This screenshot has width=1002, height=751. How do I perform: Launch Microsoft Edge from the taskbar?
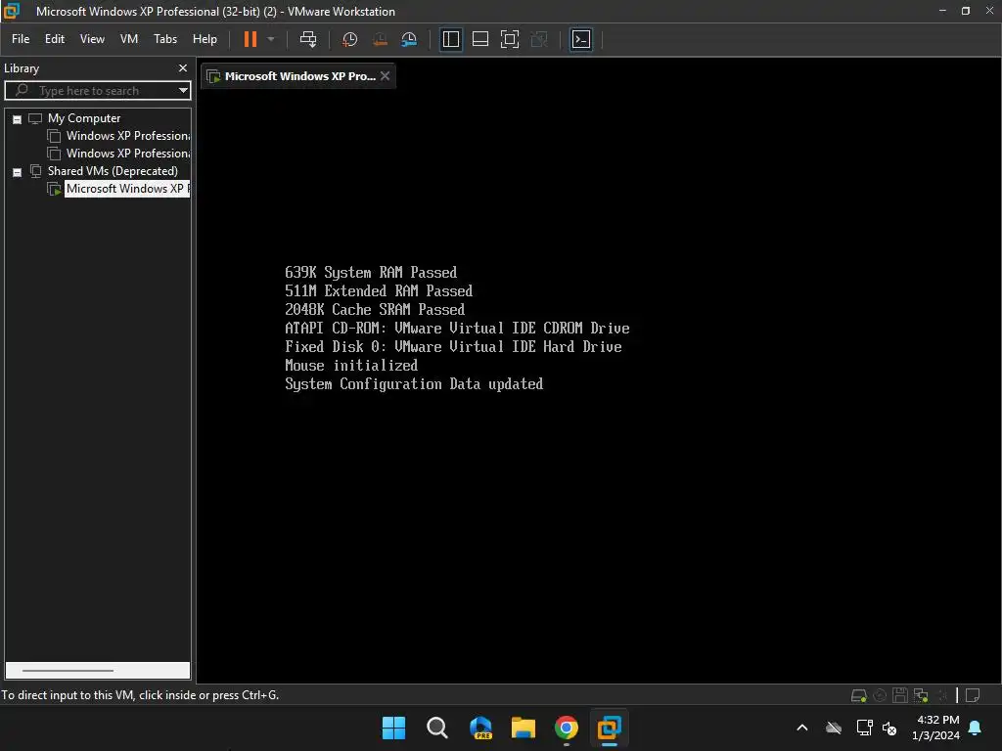(x=480, y=728)
